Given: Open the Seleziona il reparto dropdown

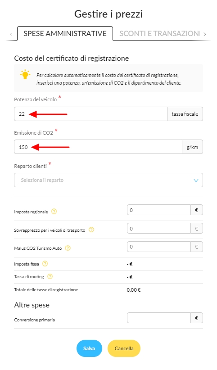Looking at the screenshot, I should pos(108,180).
